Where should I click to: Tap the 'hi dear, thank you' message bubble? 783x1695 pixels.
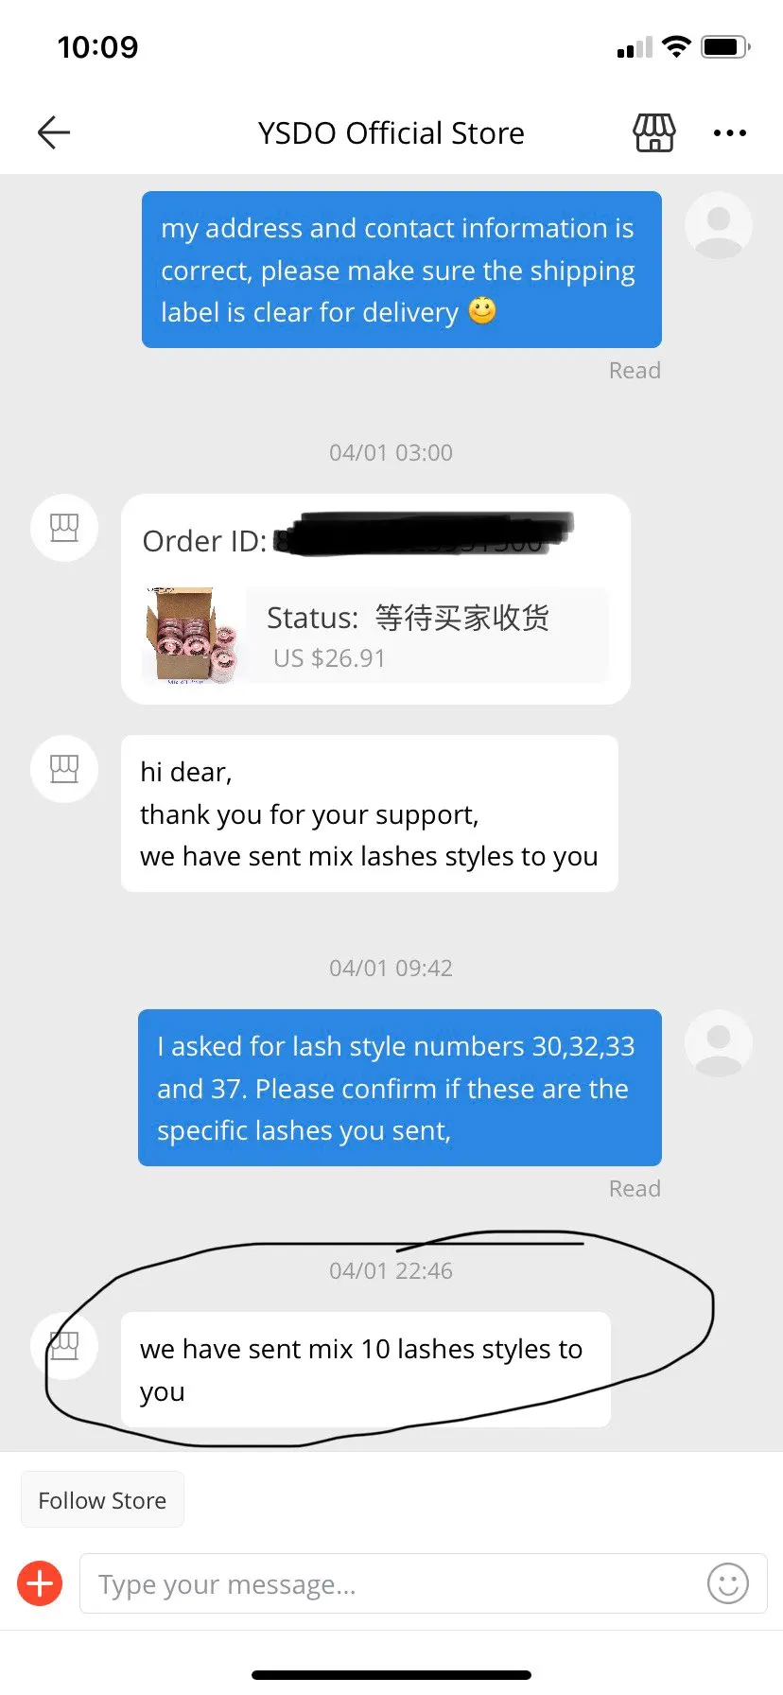click(x=370, y=813)
